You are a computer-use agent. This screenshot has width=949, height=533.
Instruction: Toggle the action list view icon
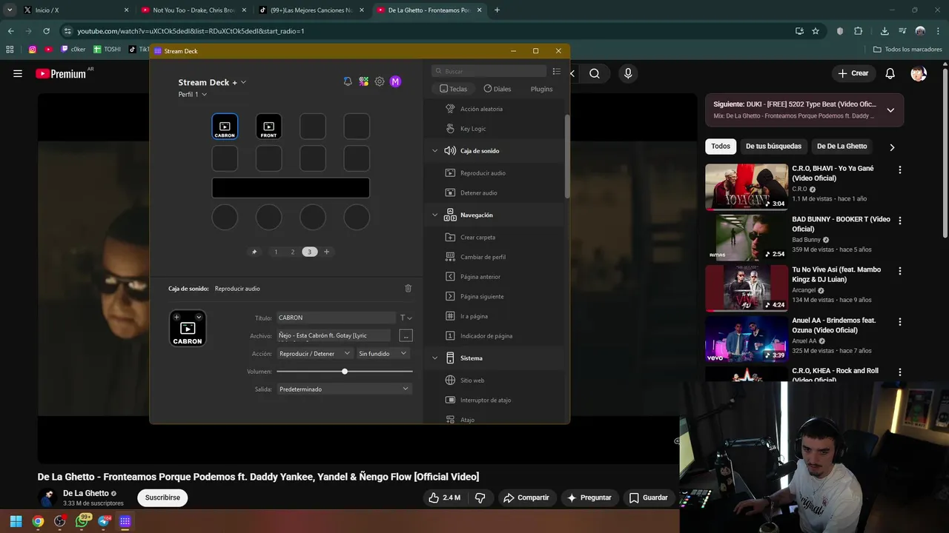click(x=557, y=71)
